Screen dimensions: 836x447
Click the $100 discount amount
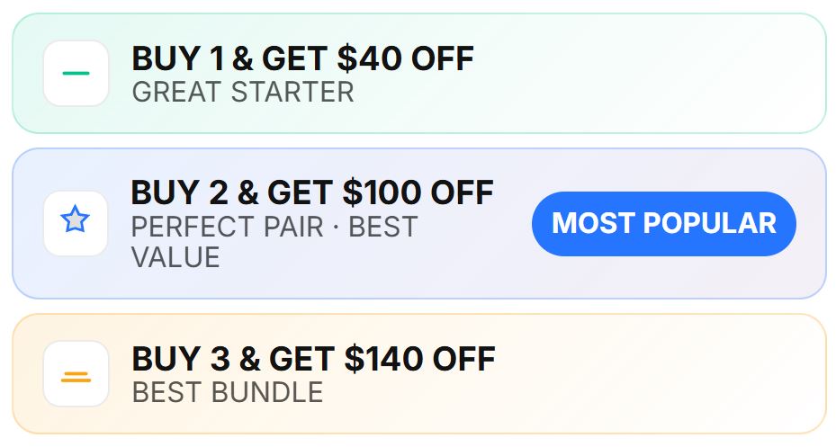[x=382, y=192]
